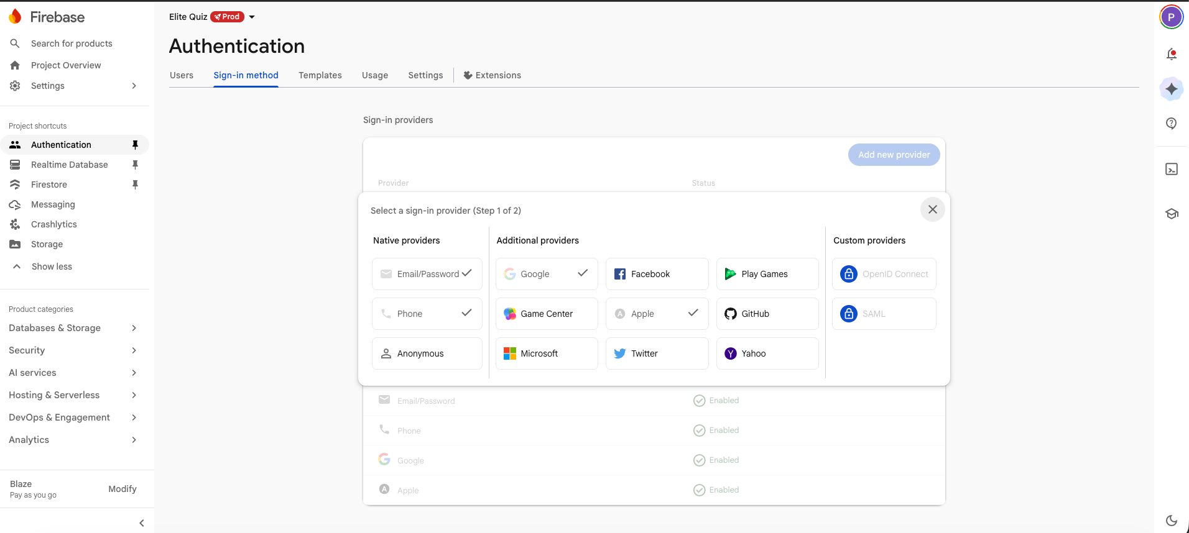The width and height of the screenshot is (1189, 533).
Task: Collapse the sidebar navigation arrow
Action: [142, 523]
